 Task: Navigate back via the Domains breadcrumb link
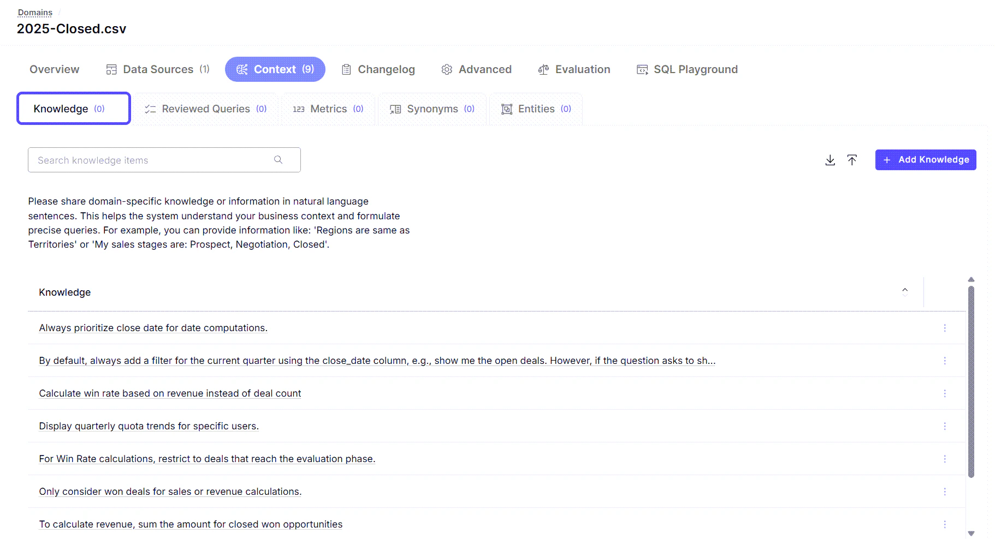(x=35, y=12)
